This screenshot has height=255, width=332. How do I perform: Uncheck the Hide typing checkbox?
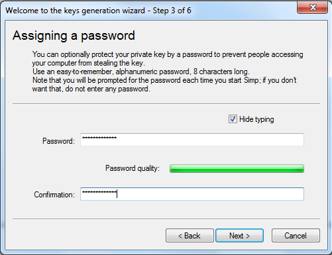[x=233, y=119]
